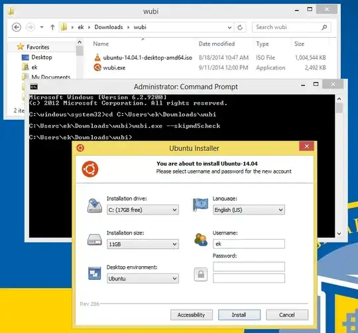Minimize the Command Prompt window
This screenshot has width=358, height=333.
tap(303, 85)
